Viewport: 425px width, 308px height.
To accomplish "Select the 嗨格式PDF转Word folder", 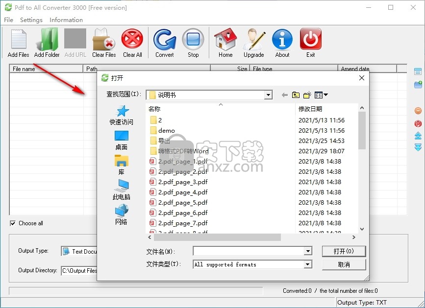I will 179,151.
